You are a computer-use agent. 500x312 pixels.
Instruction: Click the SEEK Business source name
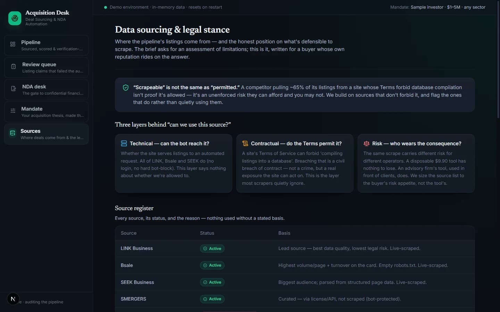pos(137,282)
